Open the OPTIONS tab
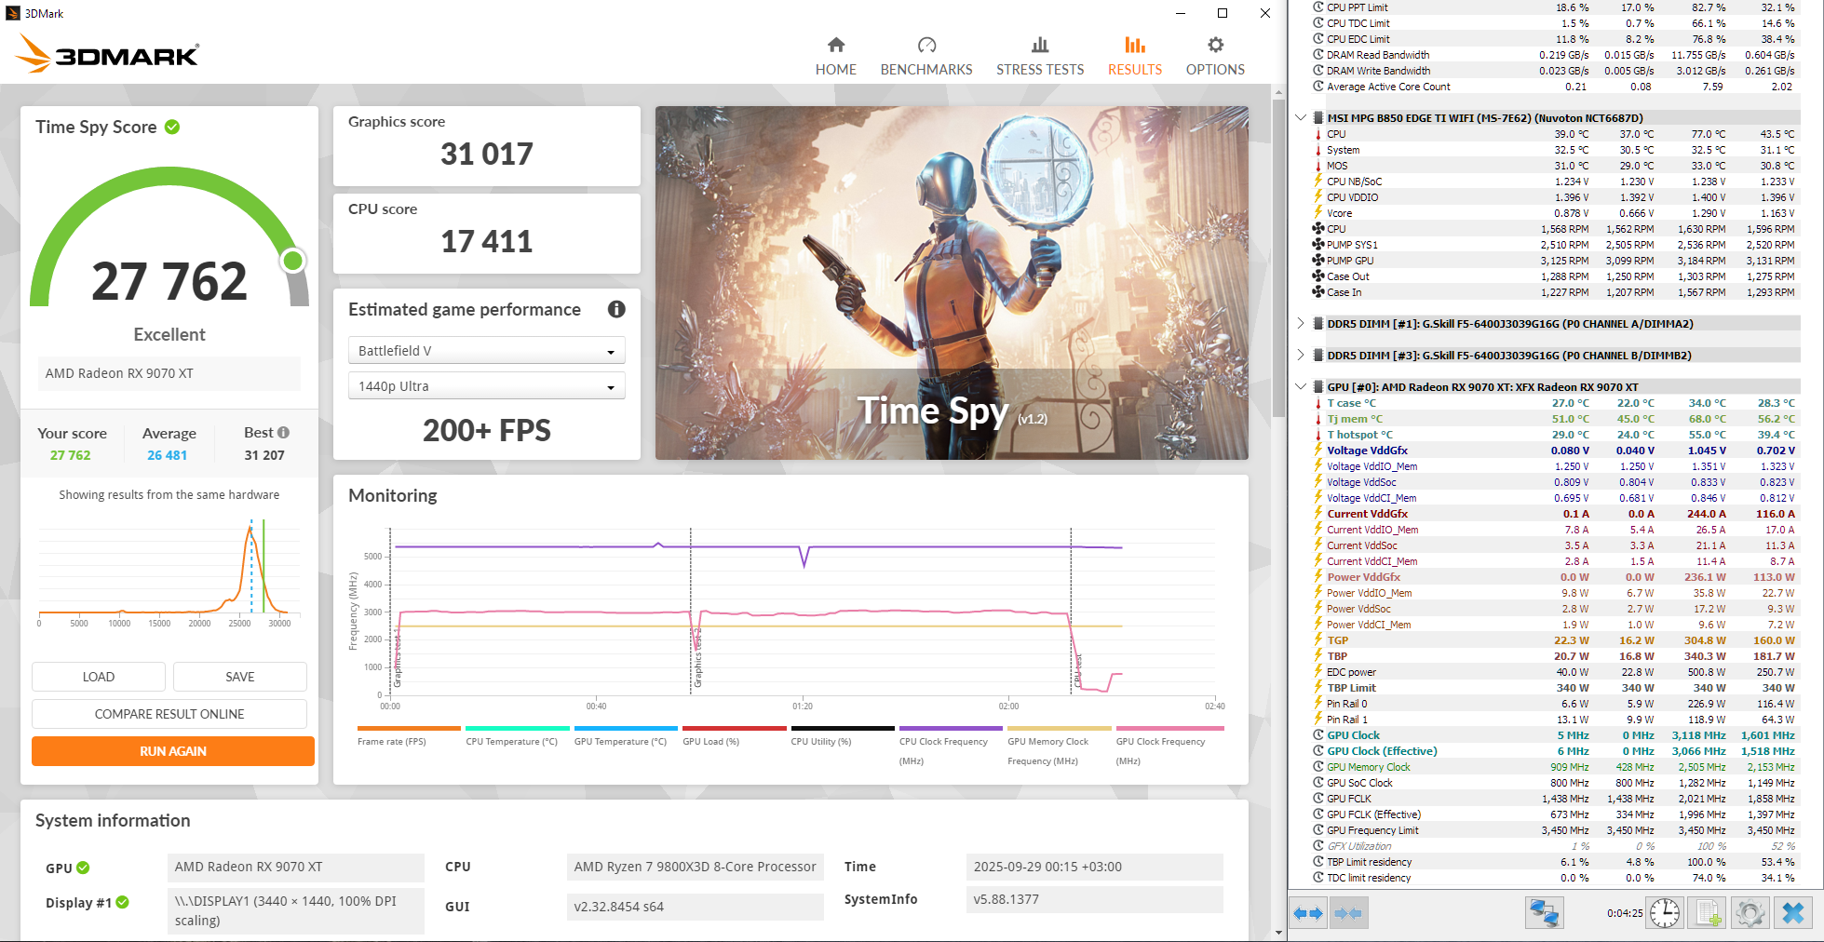1824x942 pixels. pyautogui.click(x=1215, y=57)
